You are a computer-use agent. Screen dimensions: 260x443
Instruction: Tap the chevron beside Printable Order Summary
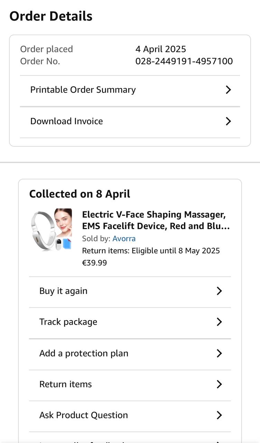(228, 90)
